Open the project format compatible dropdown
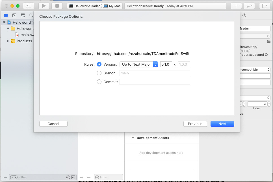The height and width of the screenshot is (182, 273). [255, 70]
